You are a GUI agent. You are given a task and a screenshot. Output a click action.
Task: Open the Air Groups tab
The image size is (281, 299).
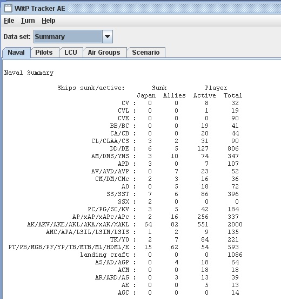click(x=104, y=53)
